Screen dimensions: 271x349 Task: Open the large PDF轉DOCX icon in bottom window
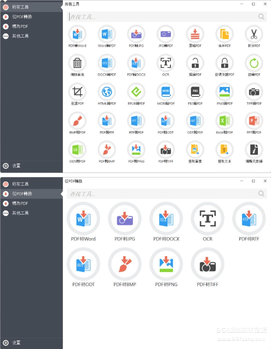[166, 219]
